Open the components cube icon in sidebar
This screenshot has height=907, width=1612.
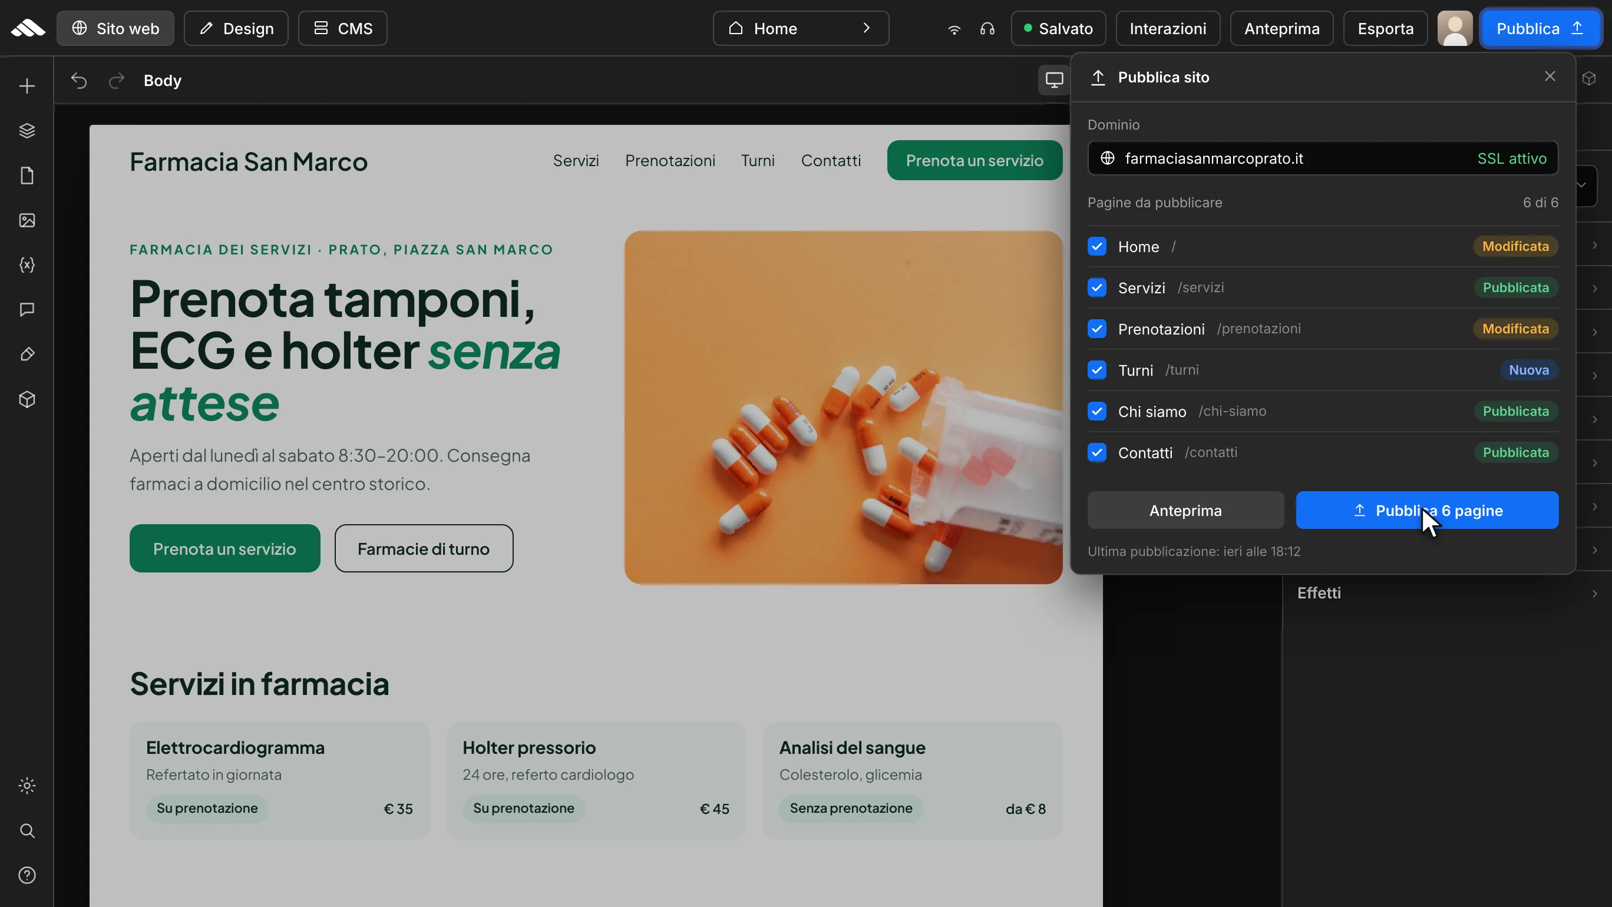27,399
